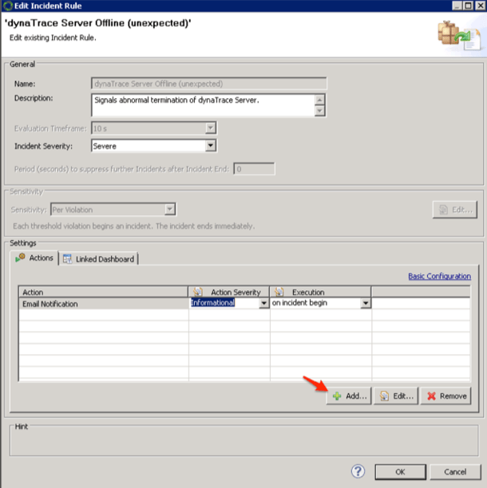The image size is (487, 488).
Task: Click the help question mark icon
Action: (358, 471)
